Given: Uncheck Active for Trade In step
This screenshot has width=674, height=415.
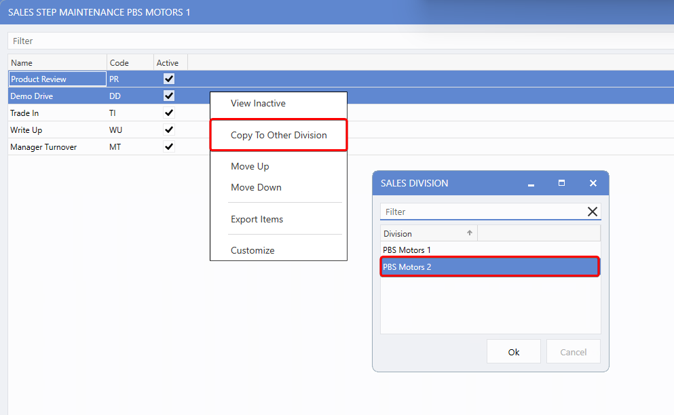Looking at the screenshot, I should [x=169, y=113].
